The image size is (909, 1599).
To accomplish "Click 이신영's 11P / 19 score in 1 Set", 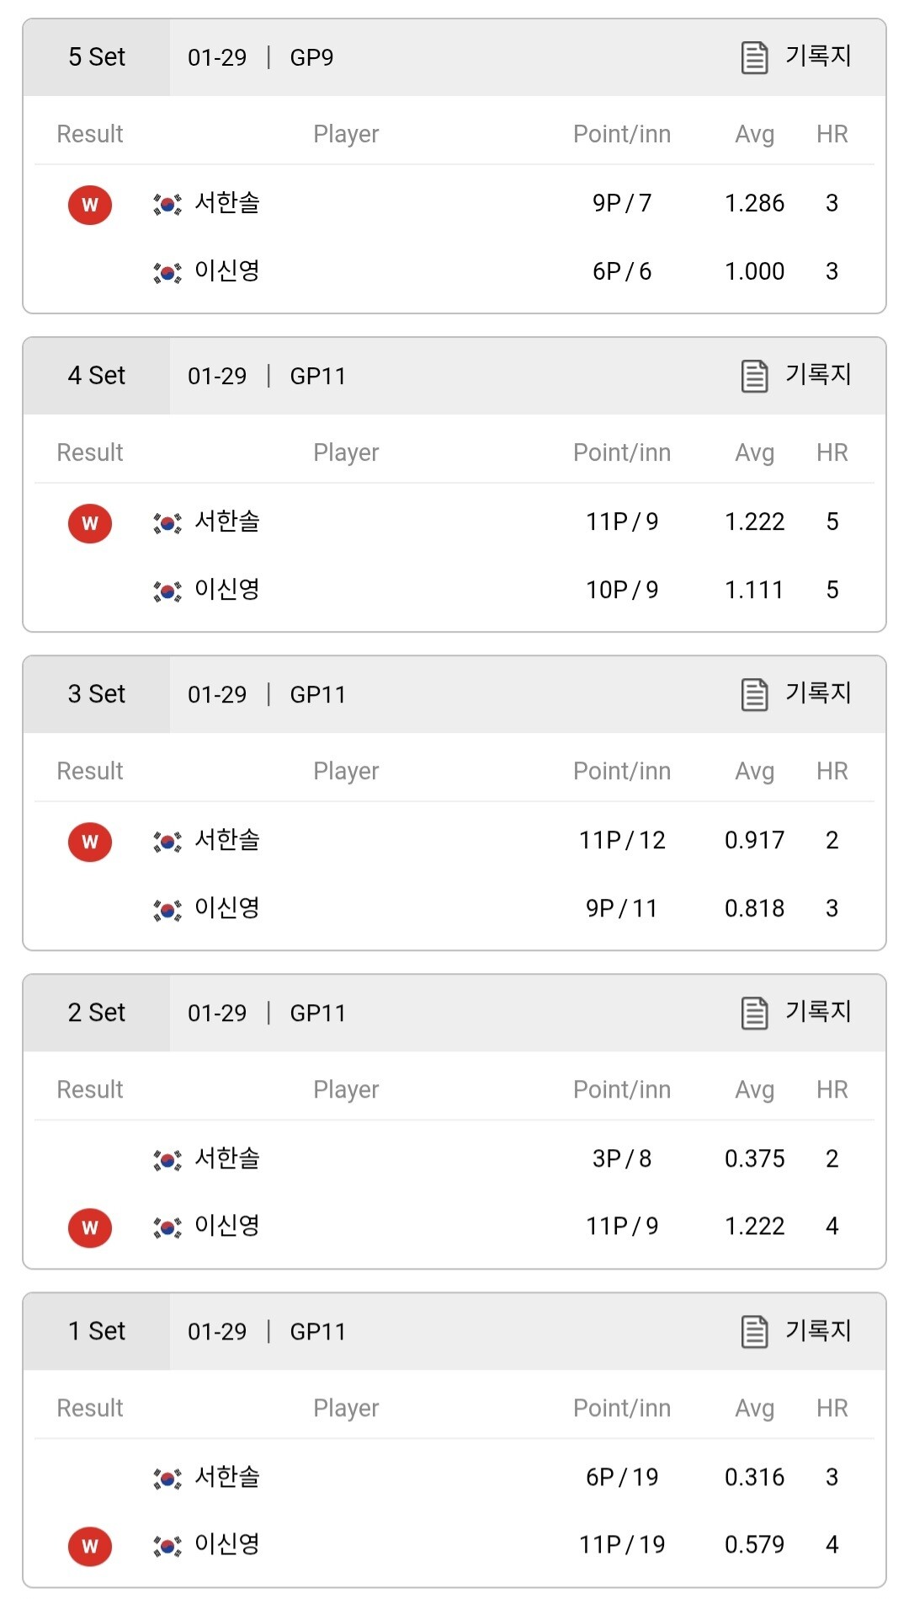I will pos(622,1544).
